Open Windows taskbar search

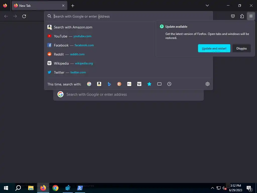coord(18,188)
